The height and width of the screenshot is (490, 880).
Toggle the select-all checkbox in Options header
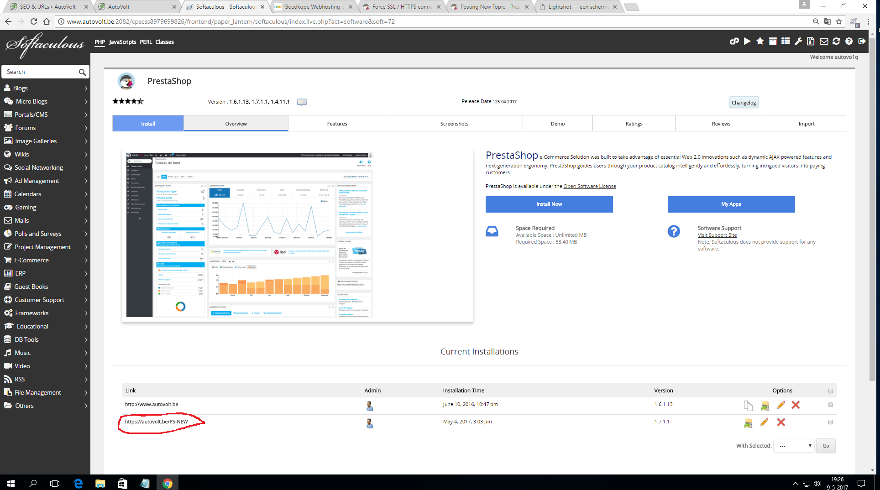tap(830, 391)
